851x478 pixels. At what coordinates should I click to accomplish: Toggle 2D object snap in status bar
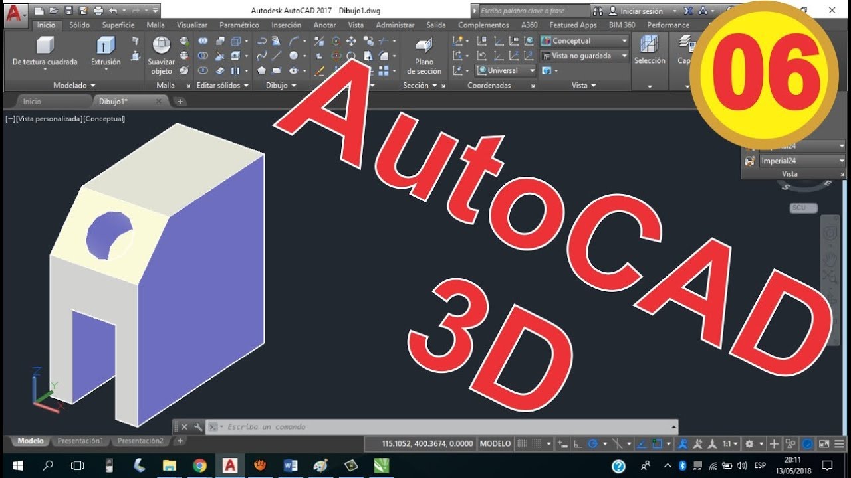coord(657,443)
